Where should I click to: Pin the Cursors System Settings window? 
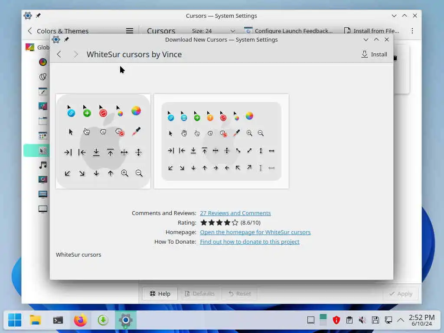click(38, 16)
